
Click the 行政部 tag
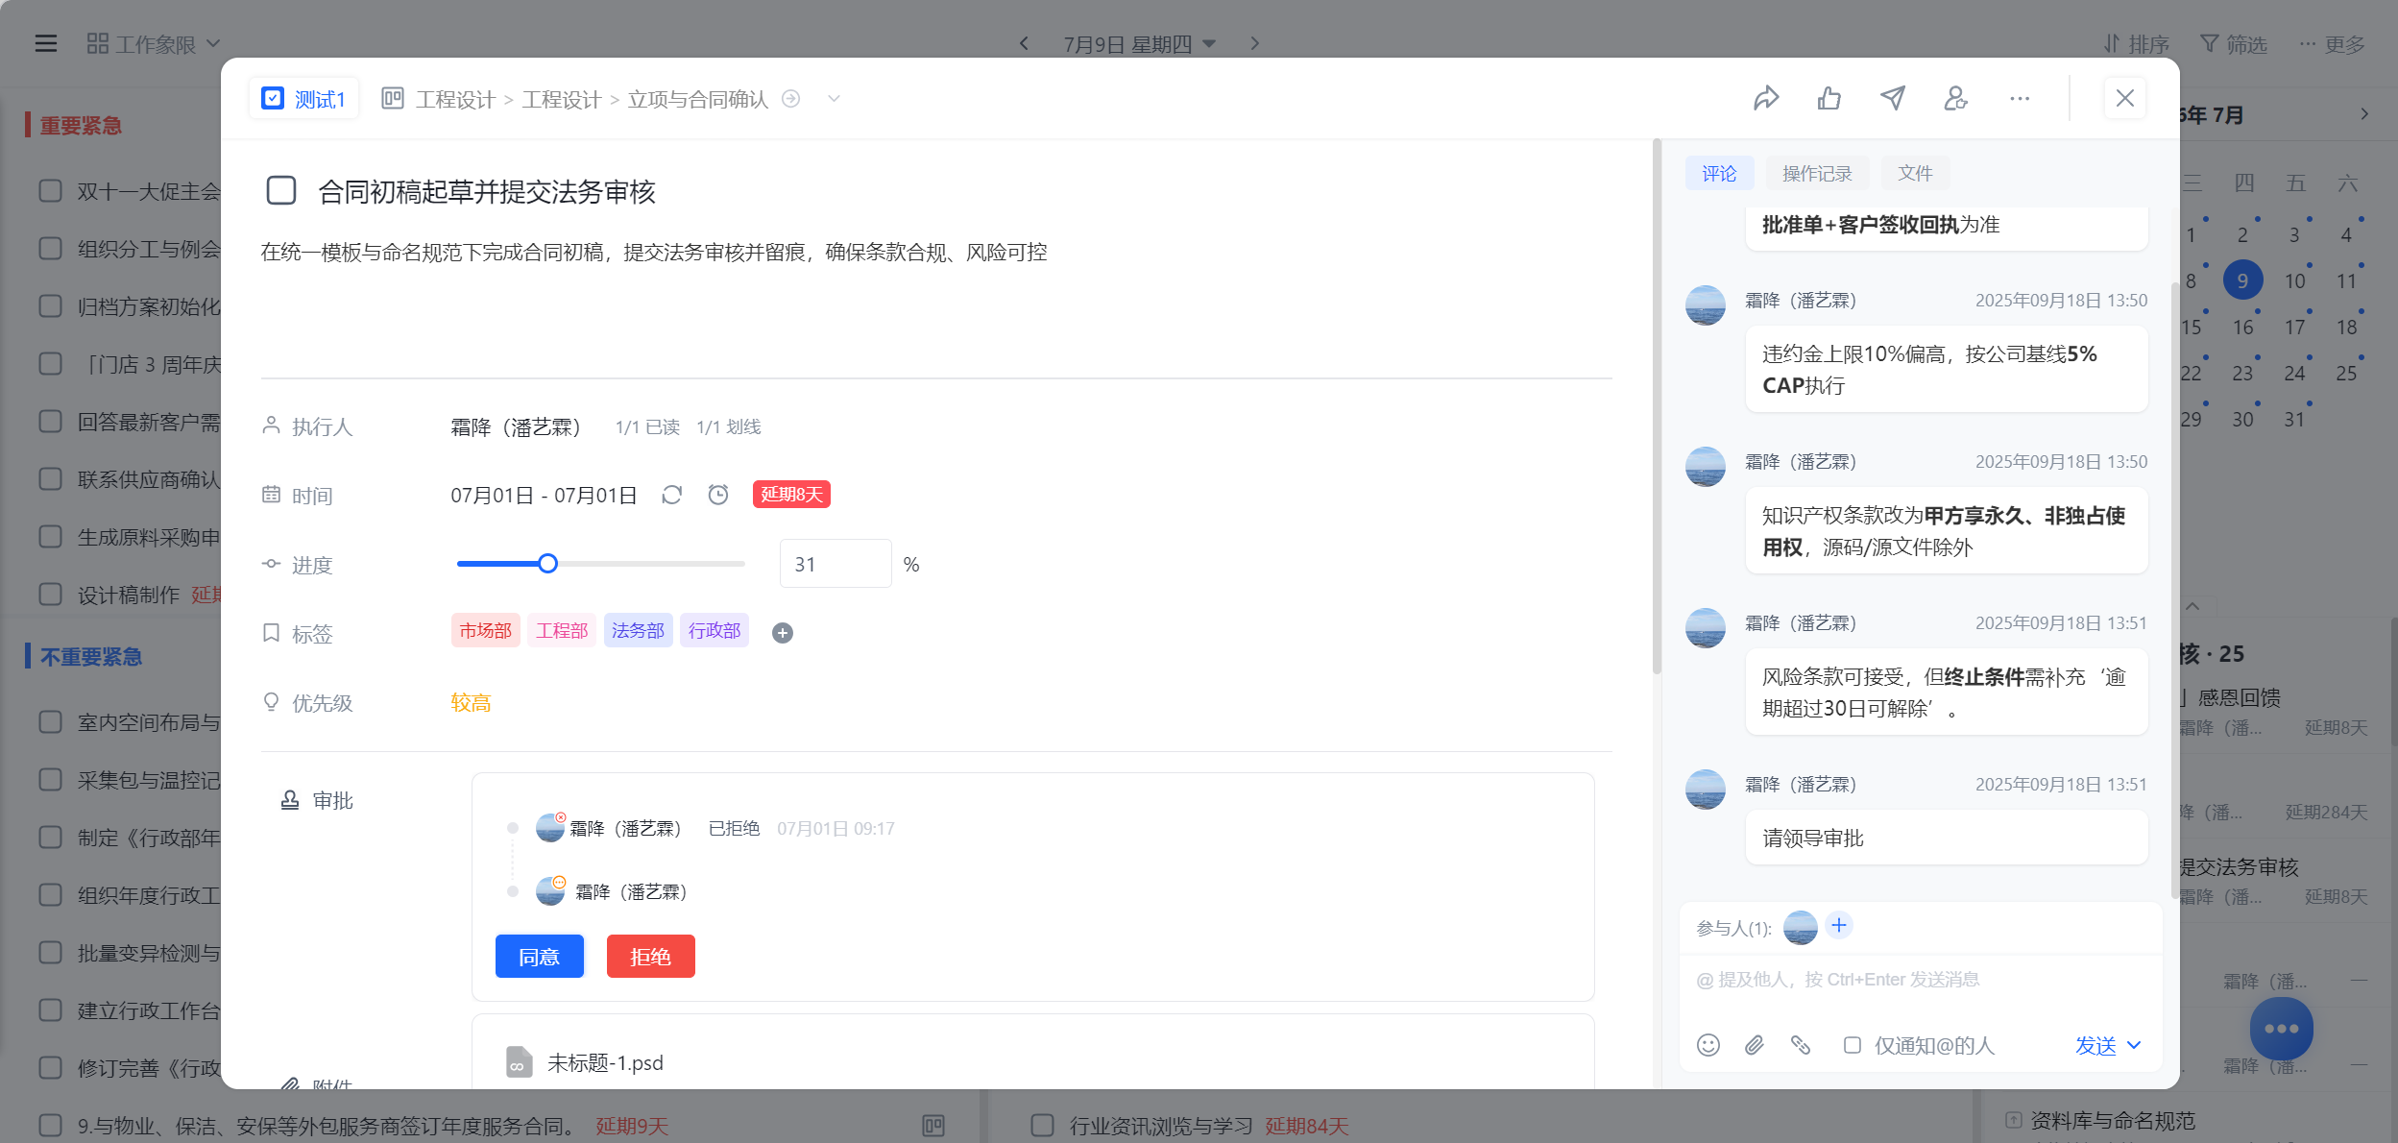coord(715,630)
